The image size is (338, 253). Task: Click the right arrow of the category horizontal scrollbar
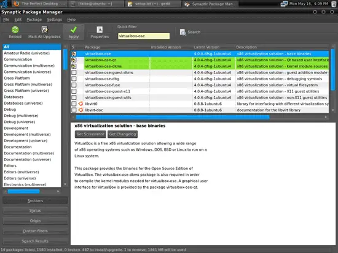[58, 191]
